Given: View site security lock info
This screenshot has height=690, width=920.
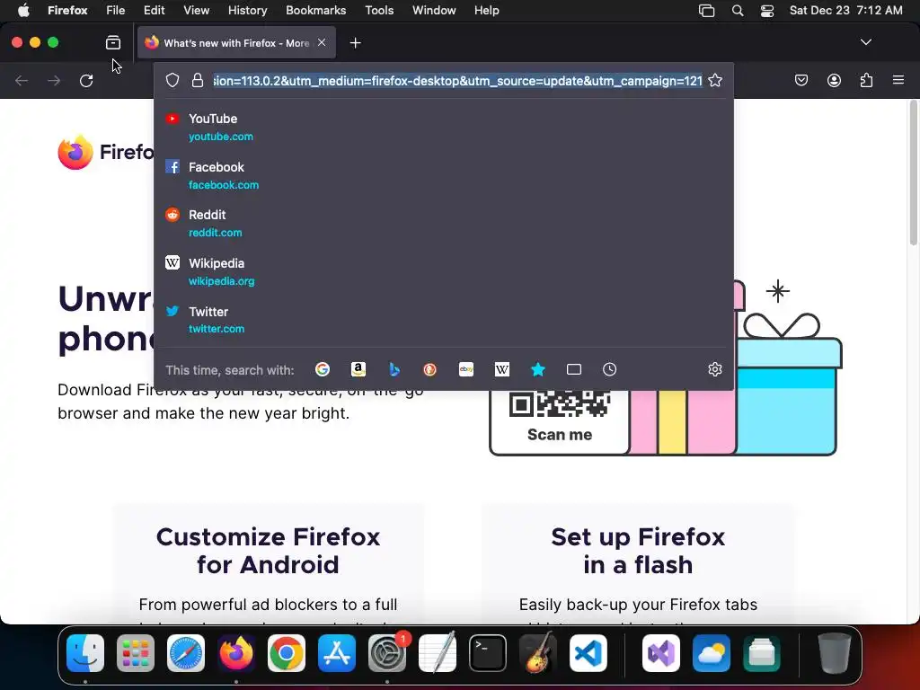Looking at the screenshot, I should coord(198,80).
